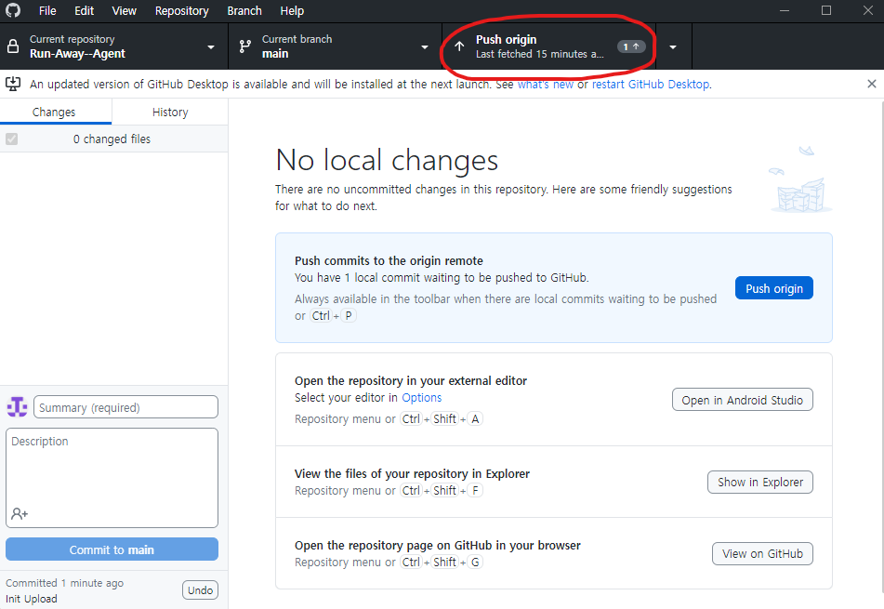Close the GitHub Desktop window

click(867, 11)
